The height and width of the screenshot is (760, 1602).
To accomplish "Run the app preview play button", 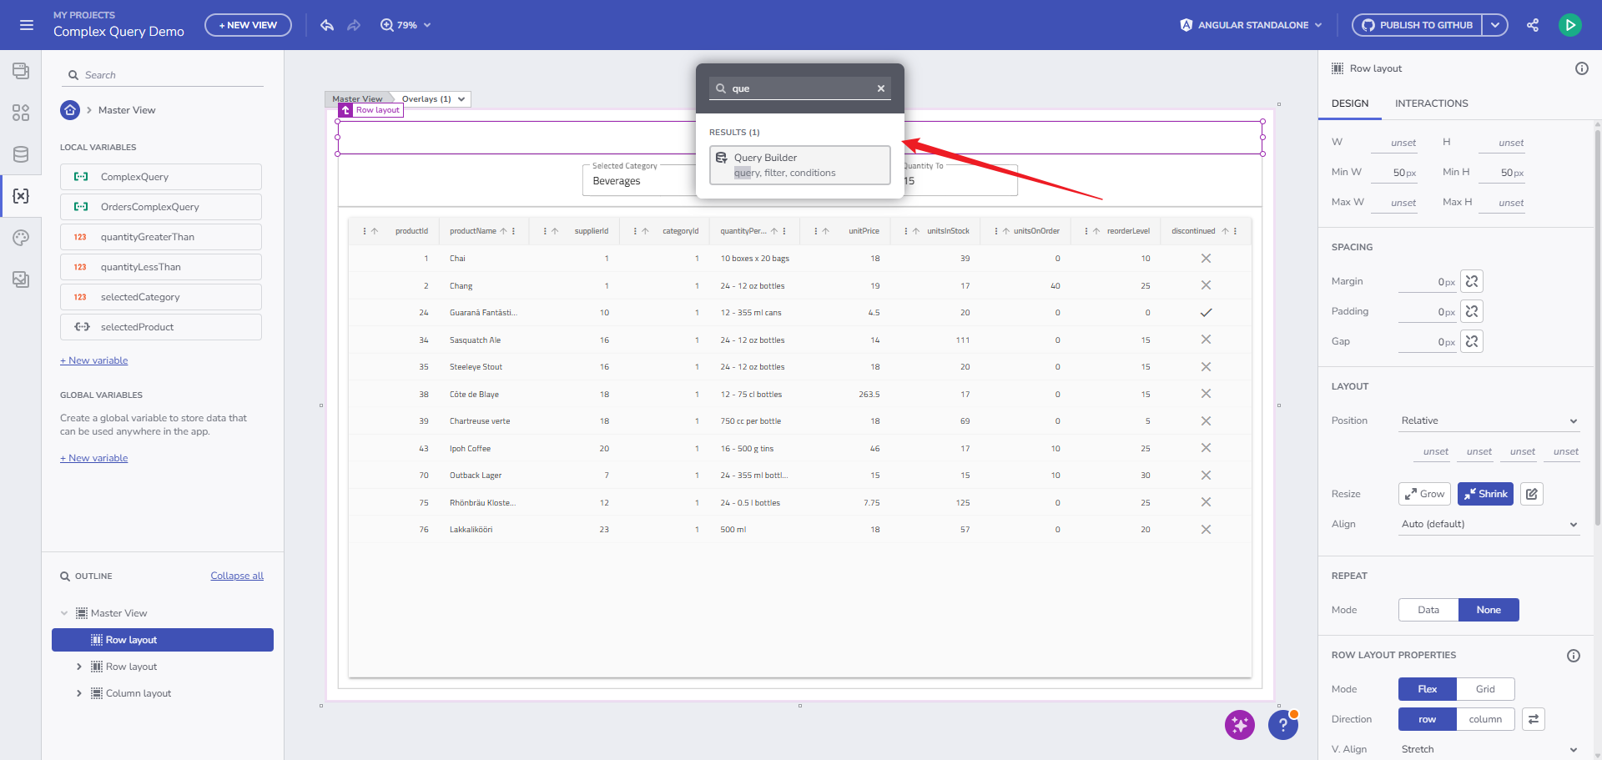I will 1569,25.
